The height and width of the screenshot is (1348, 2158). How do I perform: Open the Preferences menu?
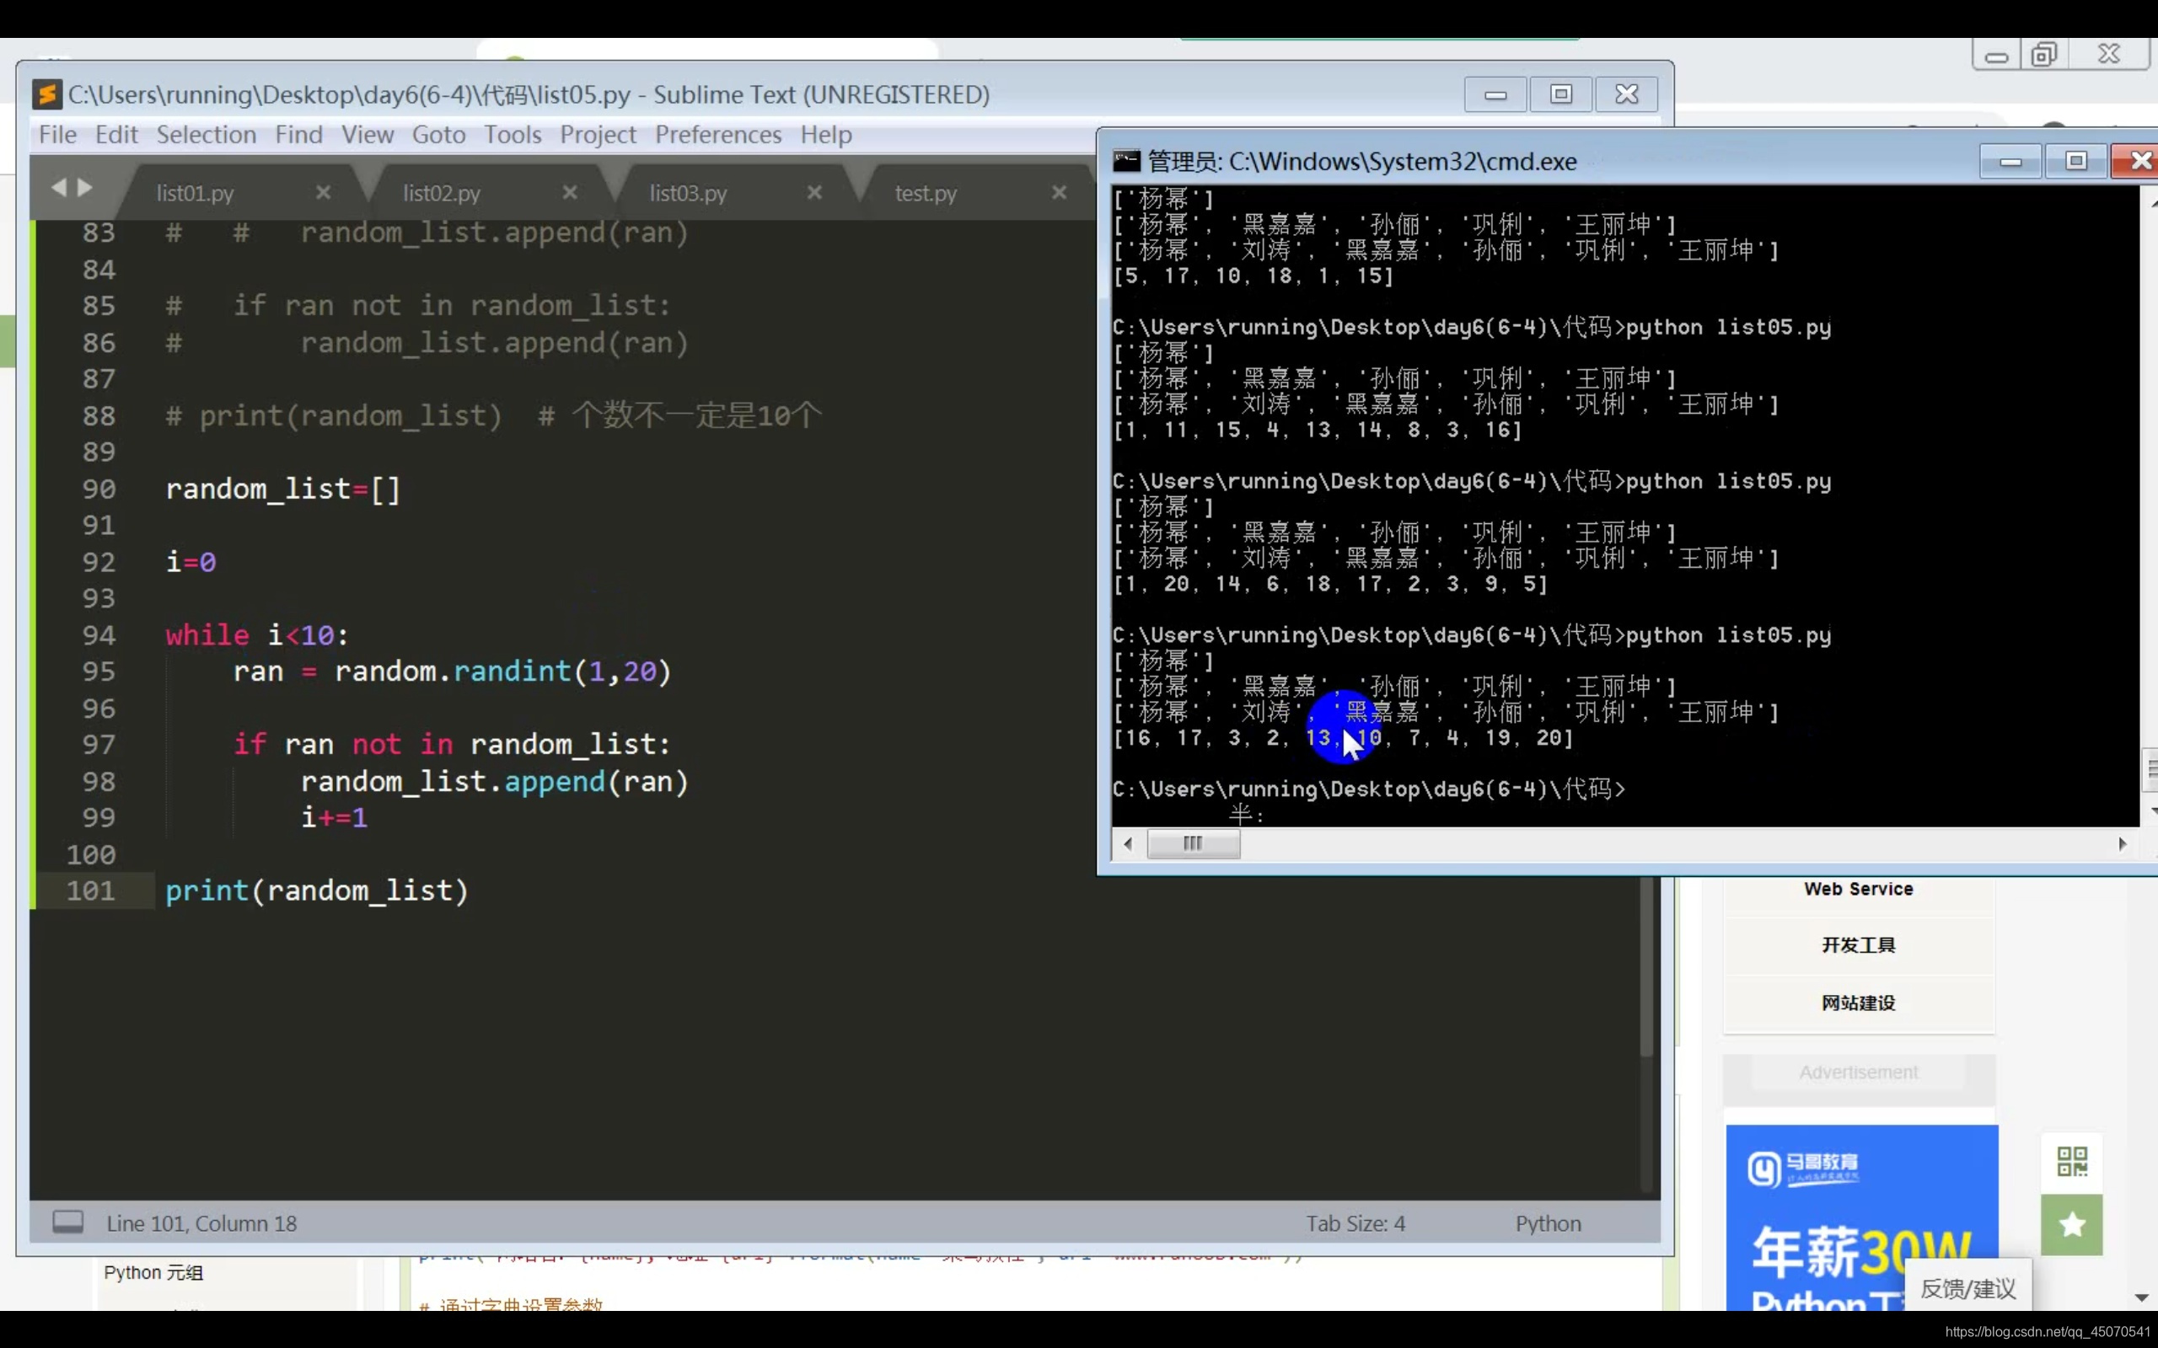718,135
